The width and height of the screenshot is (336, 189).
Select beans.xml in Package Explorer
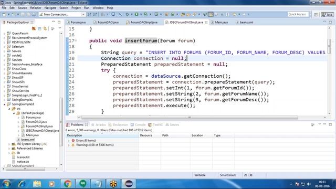28,140
